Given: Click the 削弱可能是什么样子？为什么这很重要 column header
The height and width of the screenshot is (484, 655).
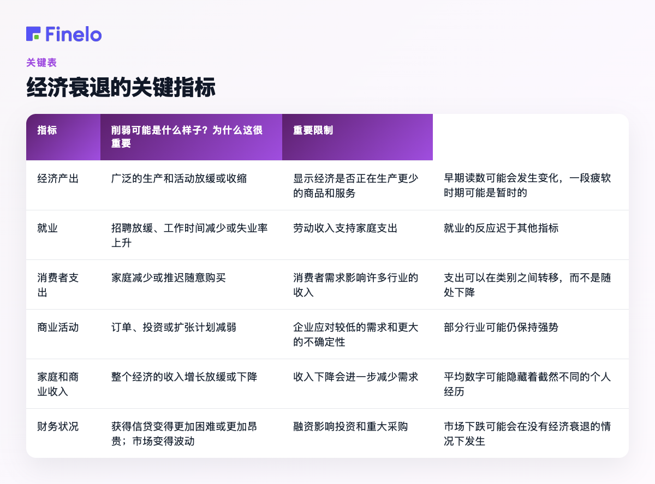Looking at the screenshot, I should pos(191,137).
